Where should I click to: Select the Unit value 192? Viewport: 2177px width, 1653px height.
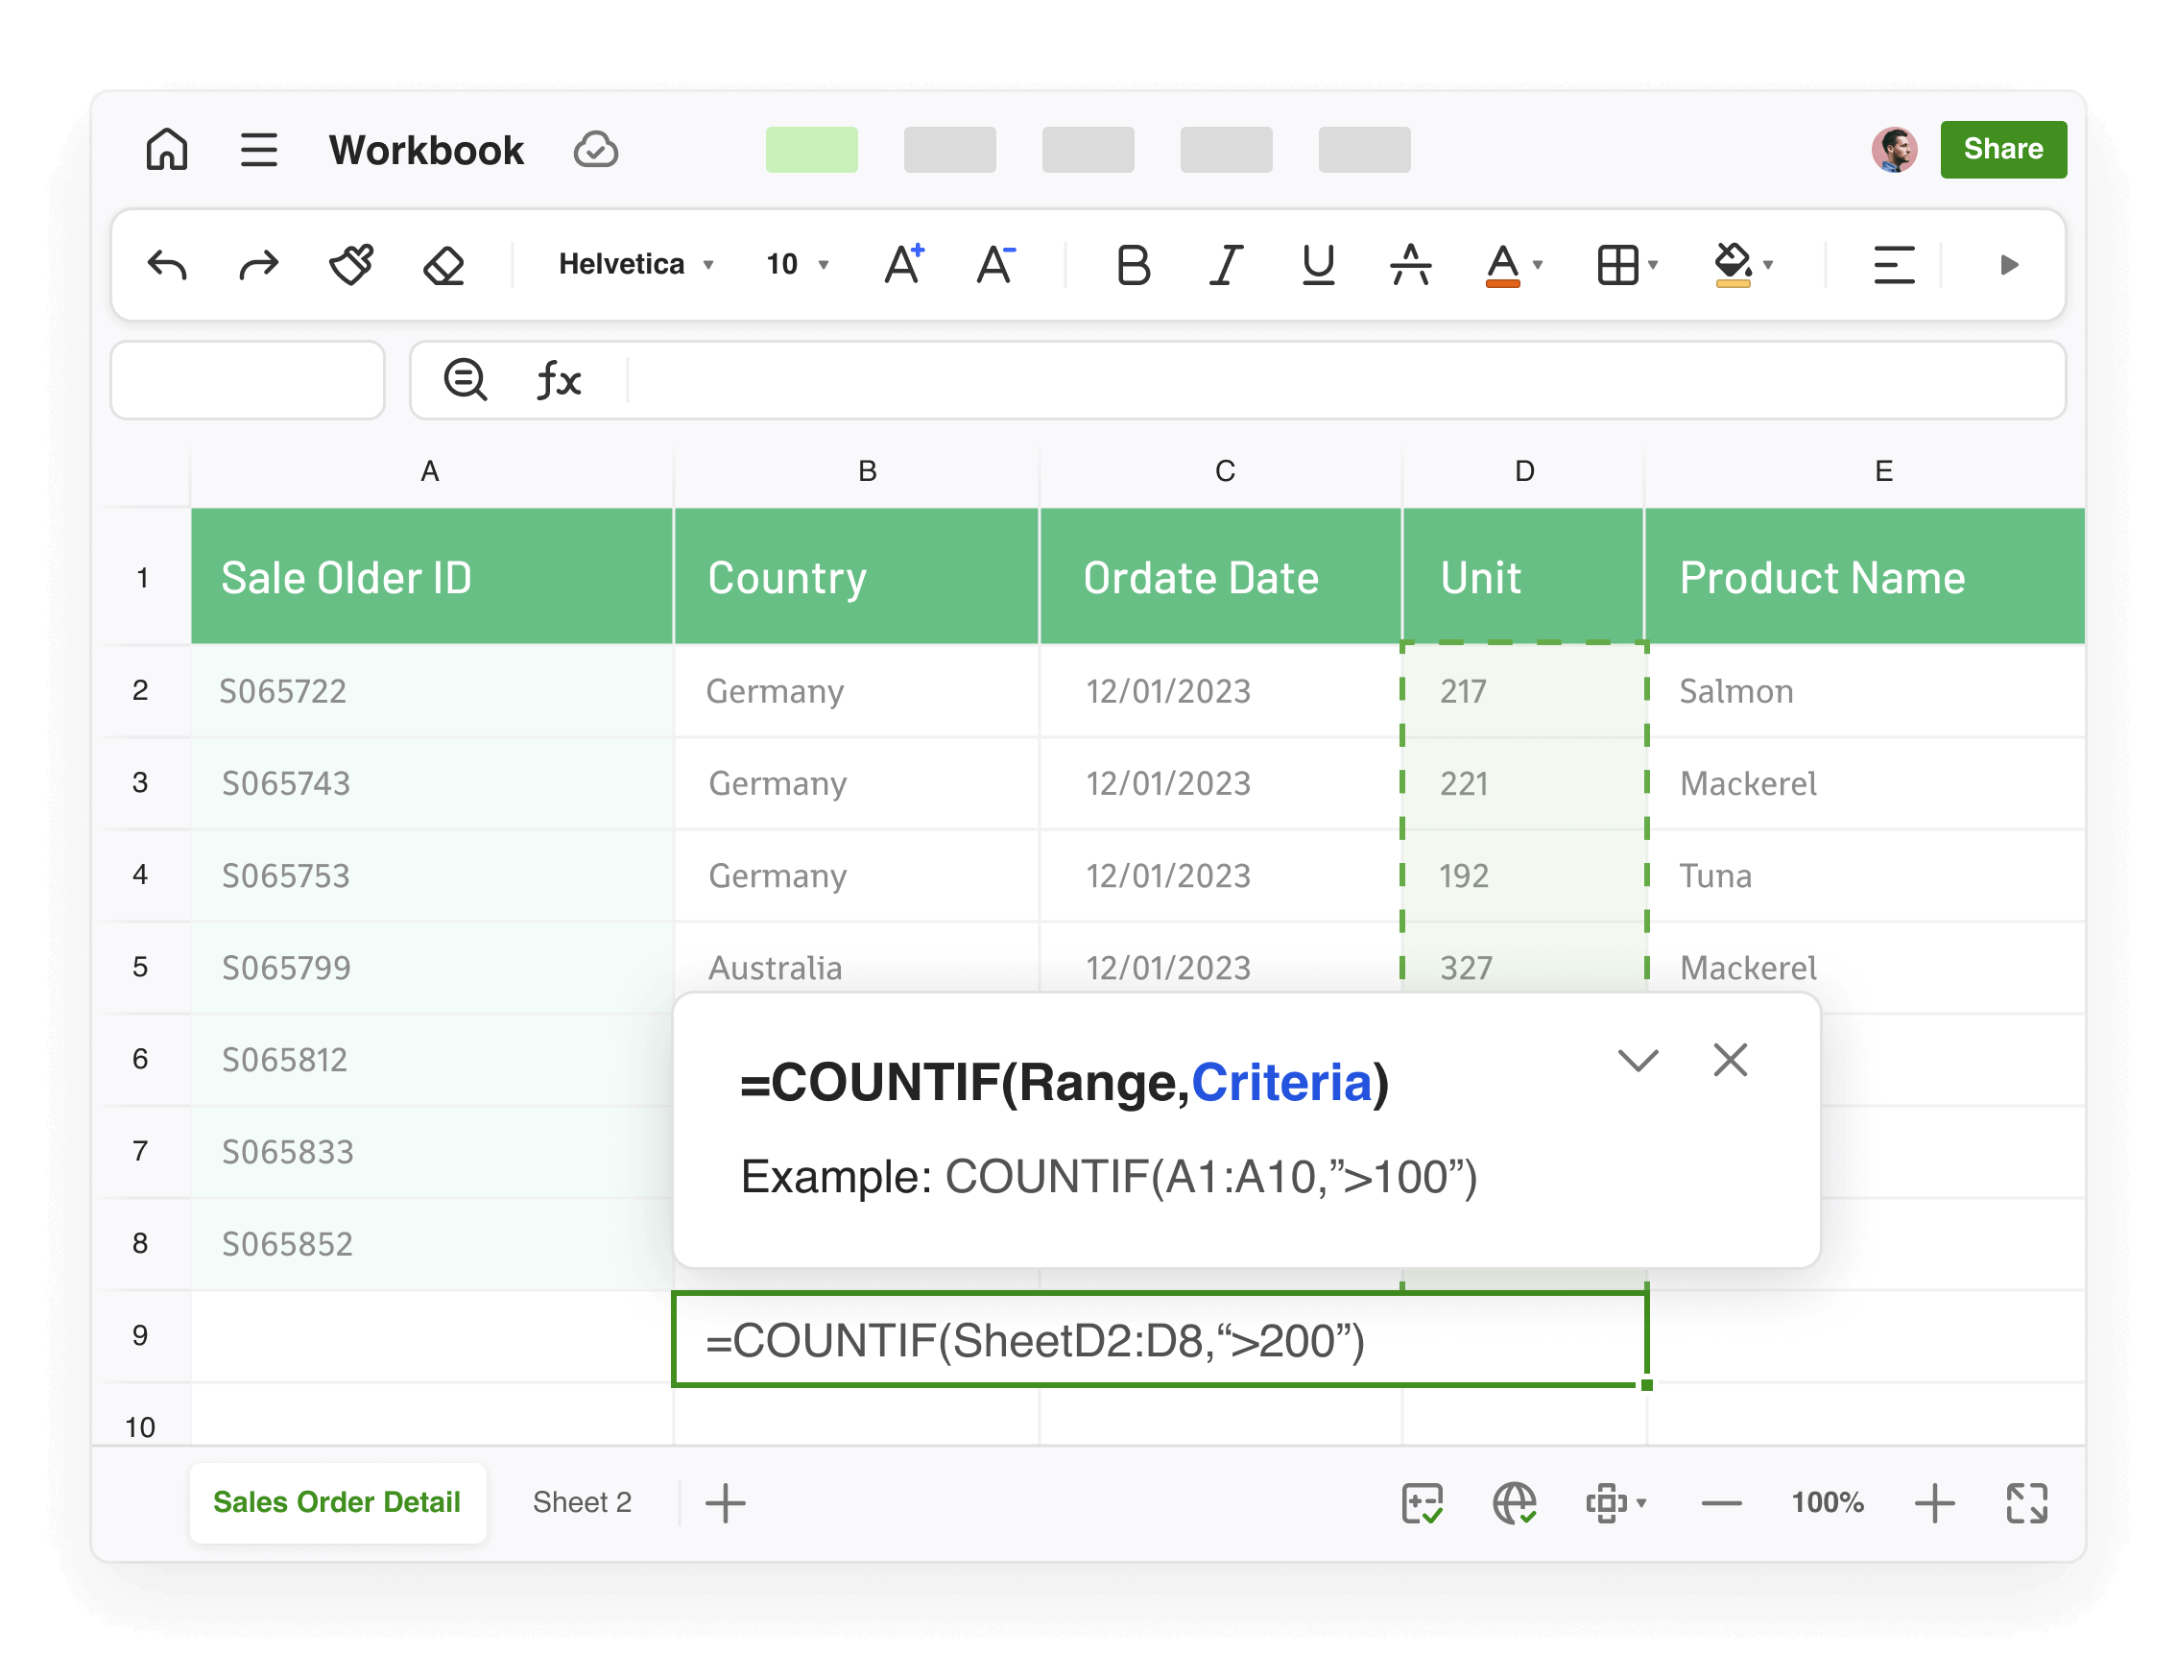[1523, 875]
